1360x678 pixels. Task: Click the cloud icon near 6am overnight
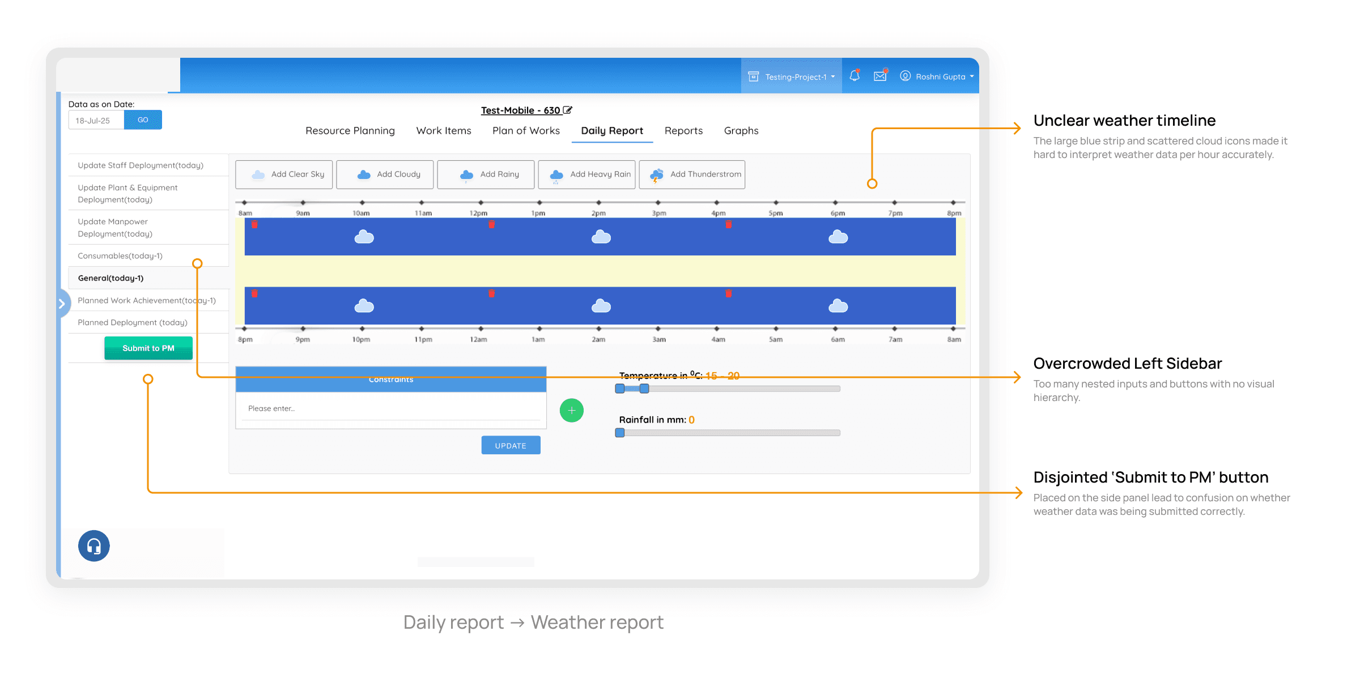(x=838, y=306)
